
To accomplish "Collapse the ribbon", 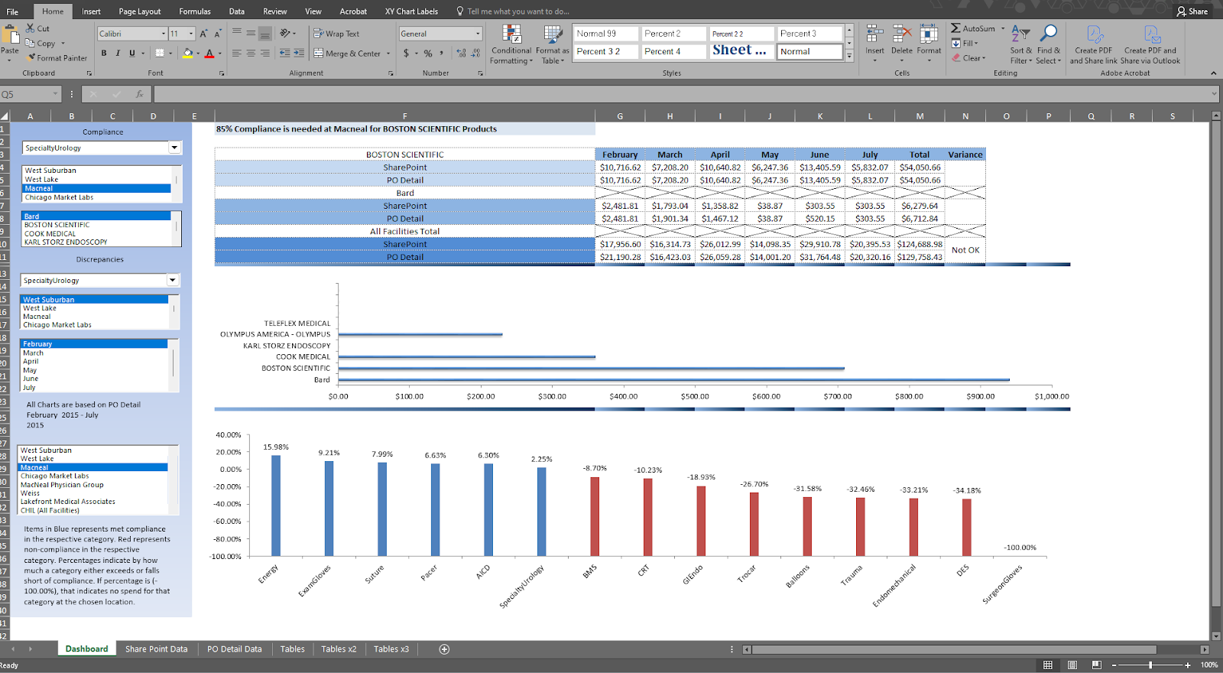I will click(1213, 73).
